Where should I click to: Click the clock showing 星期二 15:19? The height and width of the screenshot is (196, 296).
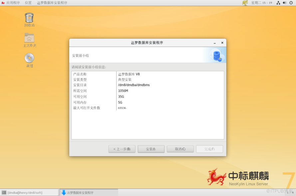pyautogui.click(x=262, y=3)
